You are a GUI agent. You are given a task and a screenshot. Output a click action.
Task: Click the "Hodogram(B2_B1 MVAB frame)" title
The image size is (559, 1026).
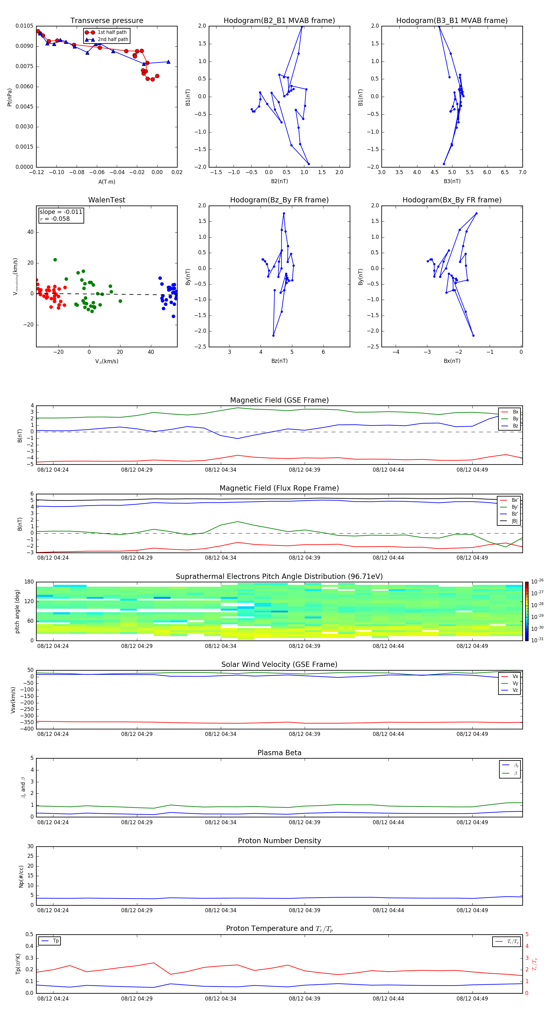[x=279, y=20]
